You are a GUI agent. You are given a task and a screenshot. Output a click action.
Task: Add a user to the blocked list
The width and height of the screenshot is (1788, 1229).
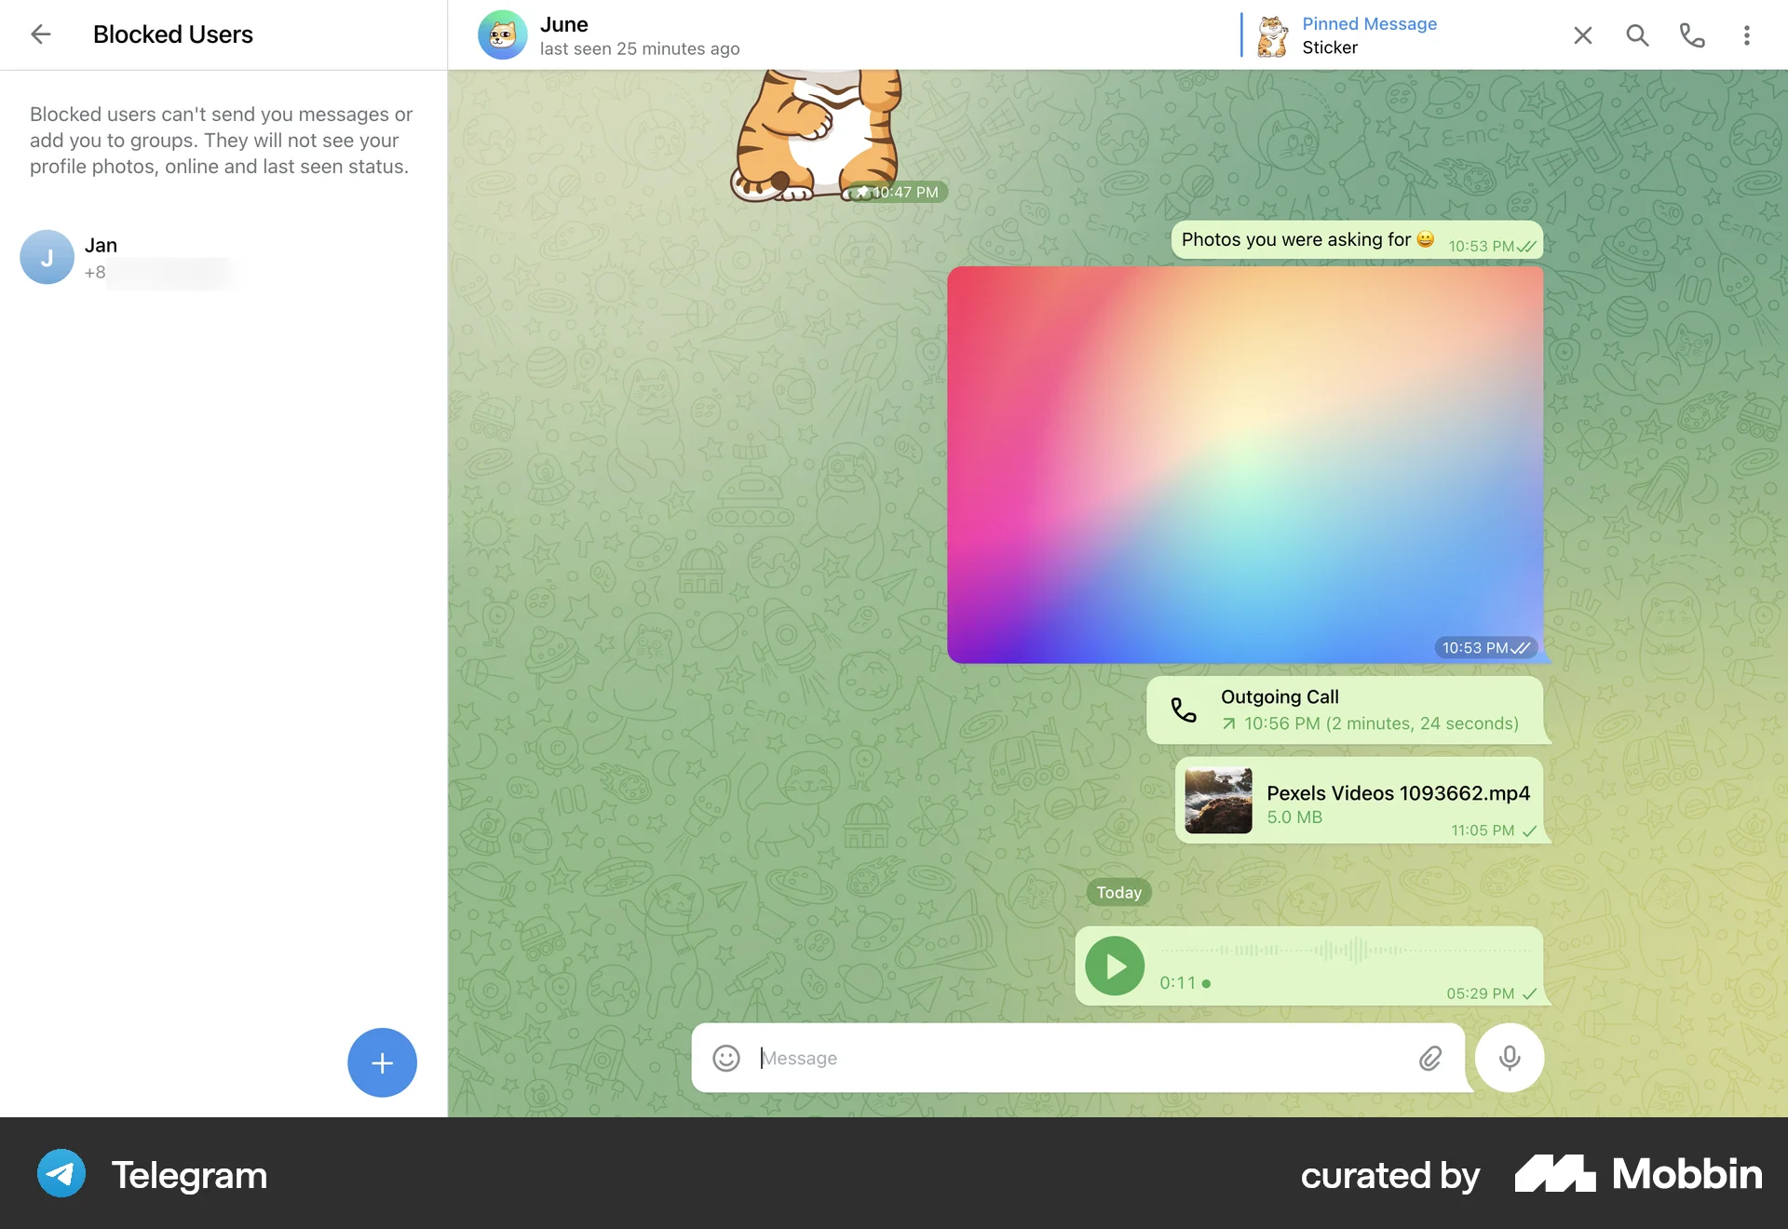pyautogui.click(x=382, y=1062)
